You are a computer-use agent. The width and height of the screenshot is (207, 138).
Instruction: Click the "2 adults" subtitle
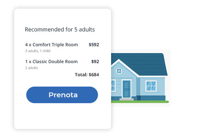tap(32, 68)
